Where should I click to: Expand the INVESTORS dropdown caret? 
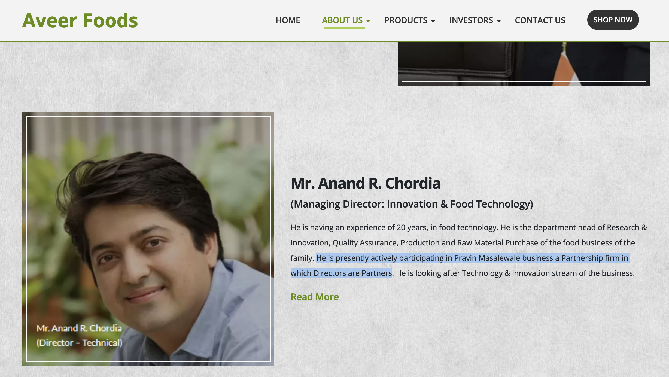[x=499, y=21]
